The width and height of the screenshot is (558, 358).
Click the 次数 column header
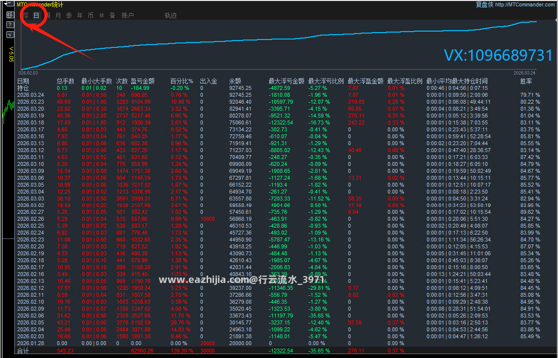122,81
